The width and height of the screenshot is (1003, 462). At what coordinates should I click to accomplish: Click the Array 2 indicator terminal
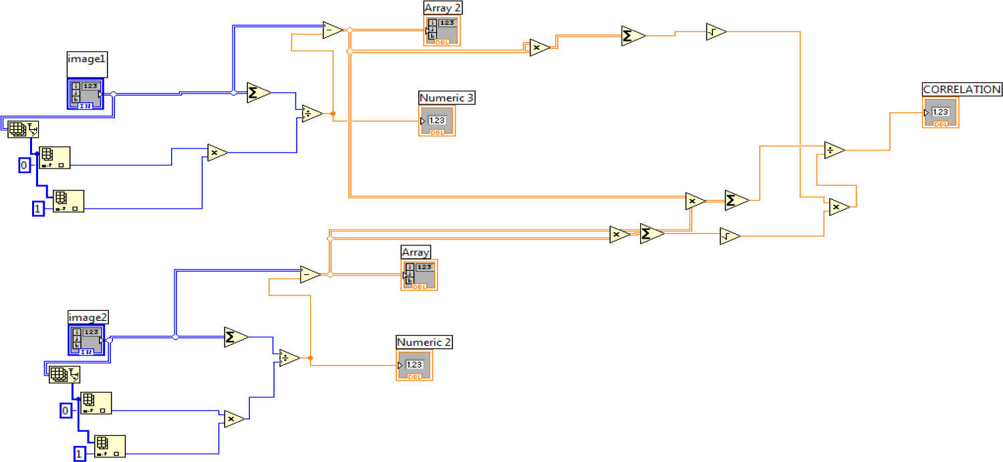(x=442, y=31)
